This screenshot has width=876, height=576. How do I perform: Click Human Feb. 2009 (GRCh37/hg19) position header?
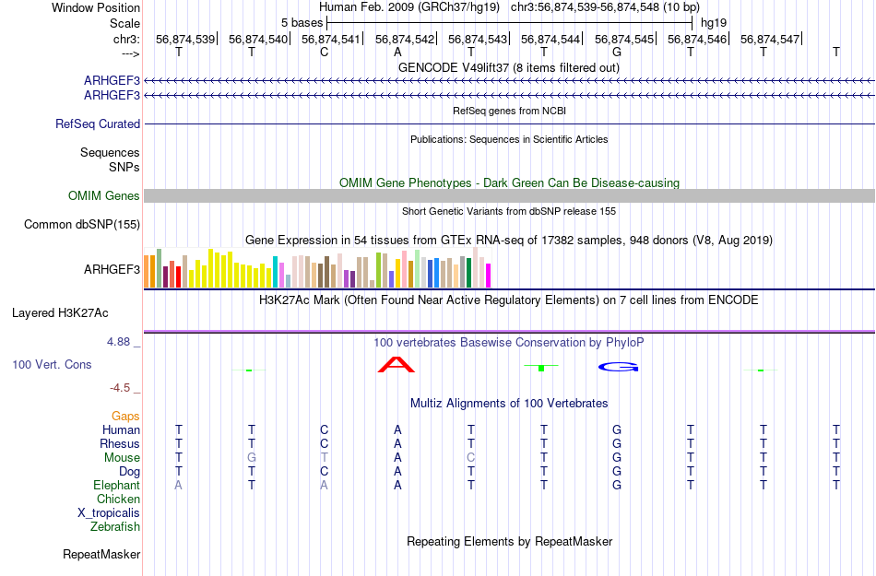point(408,7)
